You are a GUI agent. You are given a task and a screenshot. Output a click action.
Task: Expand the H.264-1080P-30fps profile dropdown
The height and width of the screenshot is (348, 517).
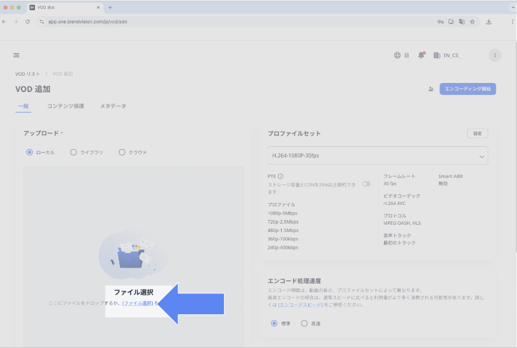coord(377,156)
